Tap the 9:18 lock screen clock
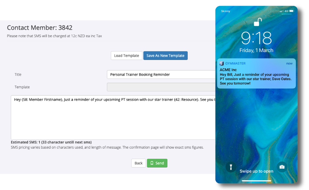Screen dimensions: 309x190 point(256,38)
